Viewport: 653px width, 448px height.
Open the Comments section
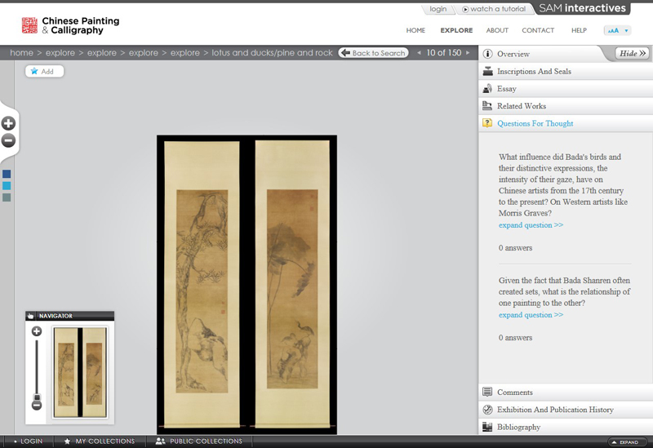coord(566,392)
